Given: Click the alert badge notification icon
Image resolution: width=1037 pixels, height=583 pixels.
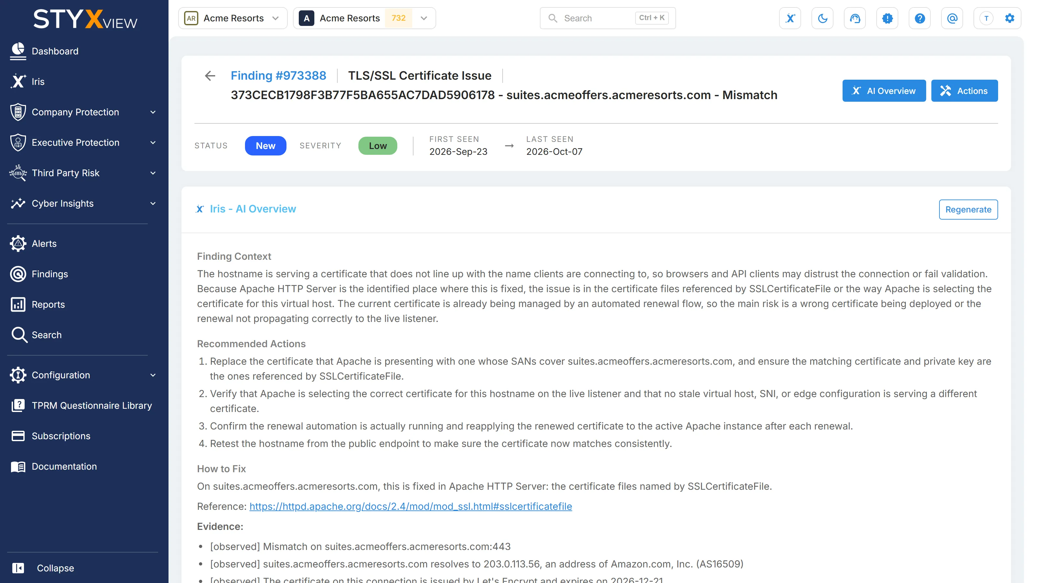Looking at the screenshot, I should click(887, 18).
